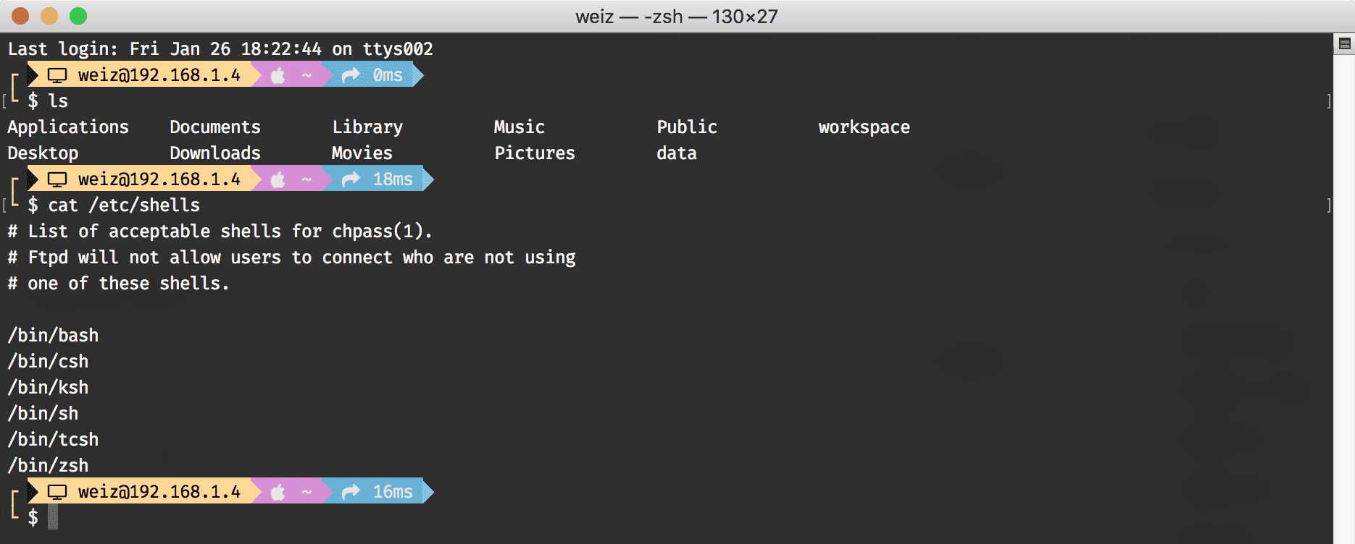Click the split pane icon above scrollbar
The image size is (1355, 544).
1345,45
